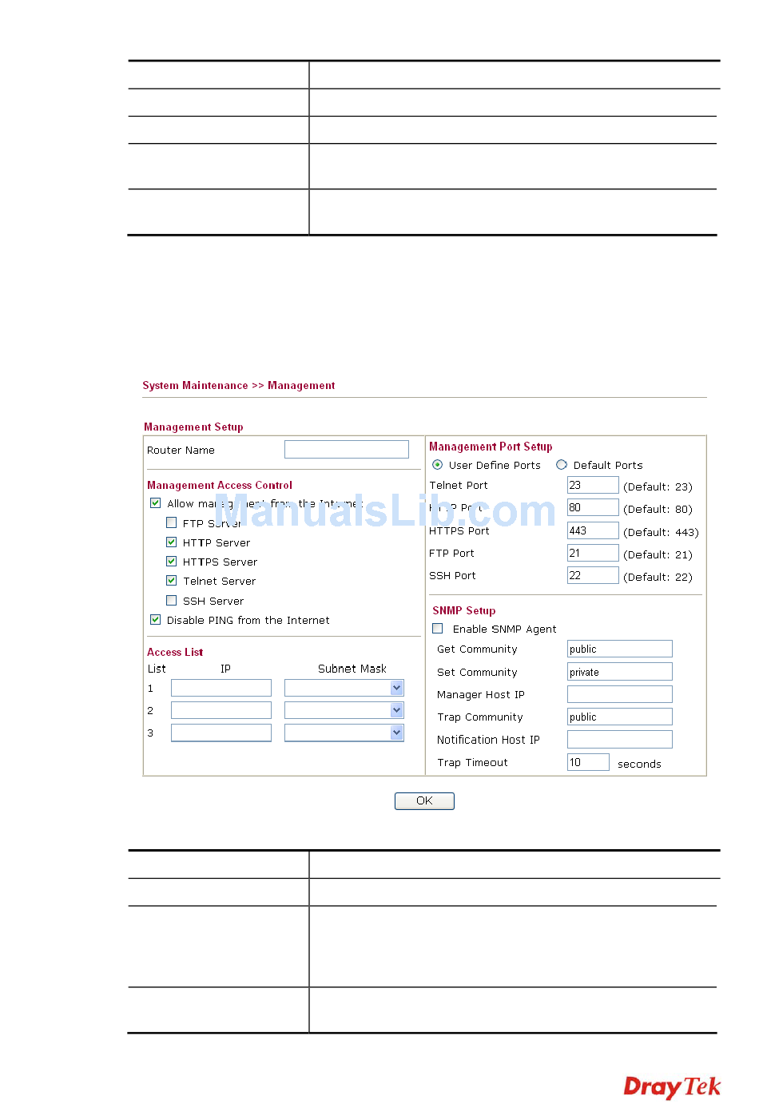
Task: Uncheck the HTTPS Server checkbox
Action: (172, 561)
